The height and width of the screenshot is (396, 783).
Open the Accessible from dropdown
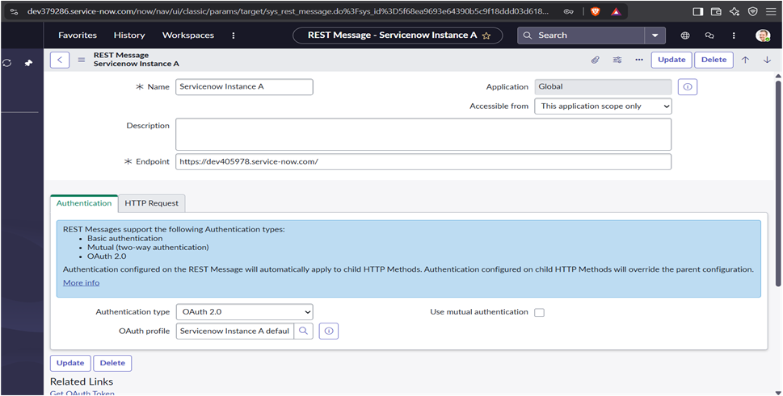pyautogui.click(x=603, y=106)
